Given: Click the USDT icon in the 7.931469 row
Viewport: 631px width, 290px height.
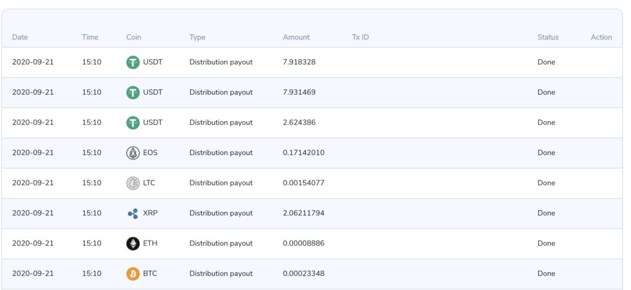Looking at the screenshot, I should 132,92.
